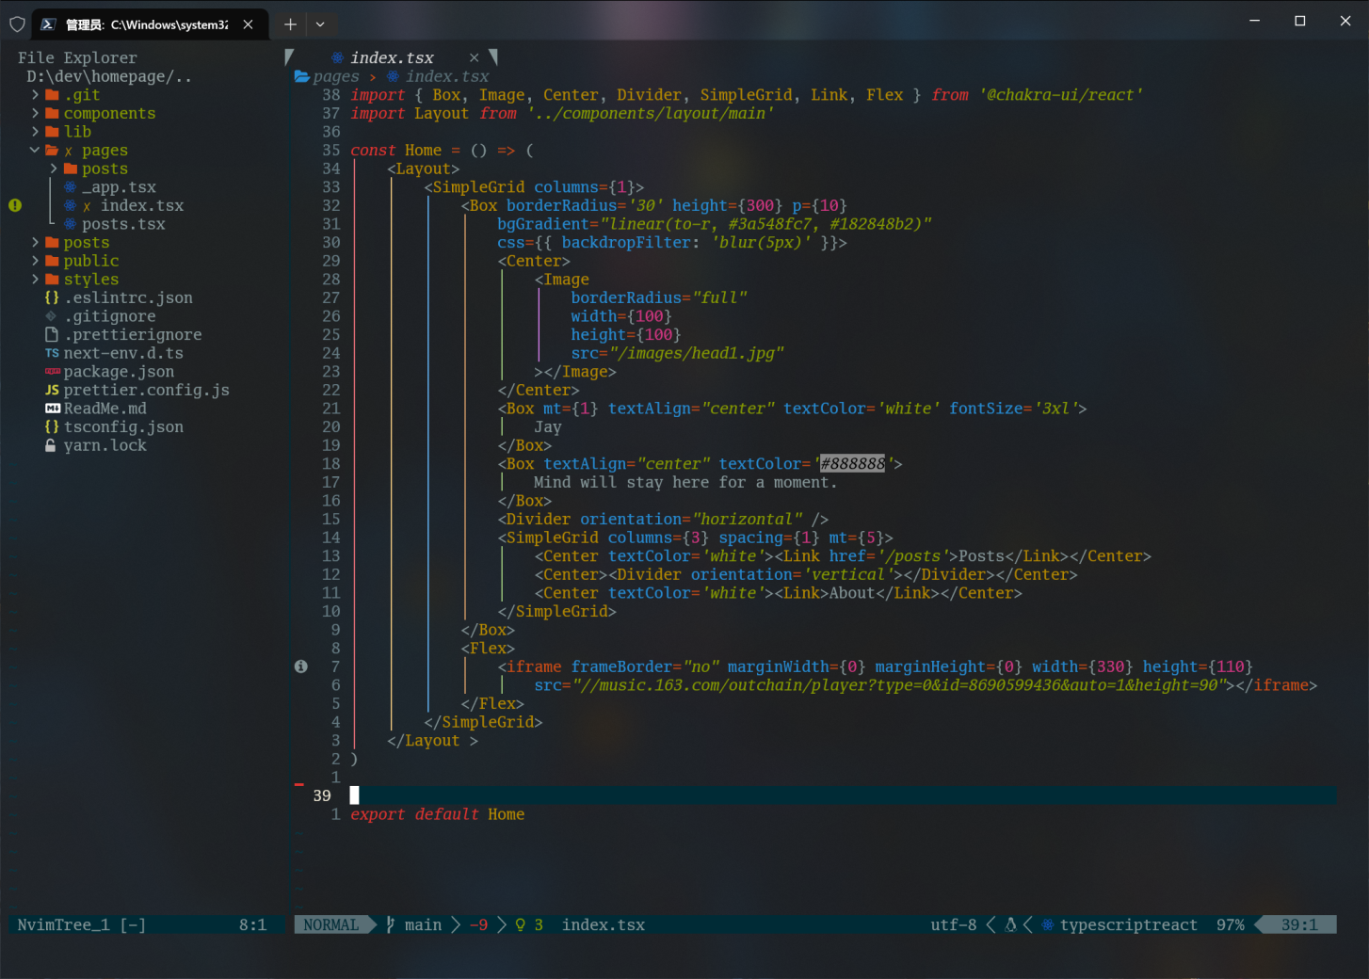Image resolution: width=1369 pixels, height=979 pixels.
Task: Click the index.tsx breadcrumb entry
Action: [447, 76]
